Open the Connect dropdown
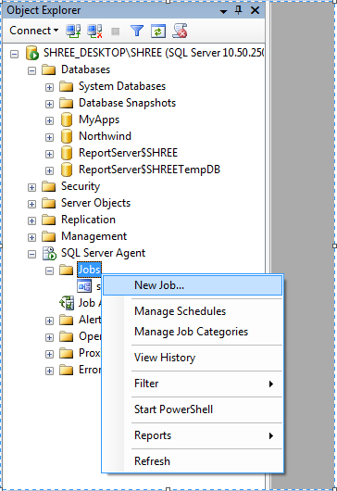The height and width of the screenshot is (491, 337). [x=34, y=31]
